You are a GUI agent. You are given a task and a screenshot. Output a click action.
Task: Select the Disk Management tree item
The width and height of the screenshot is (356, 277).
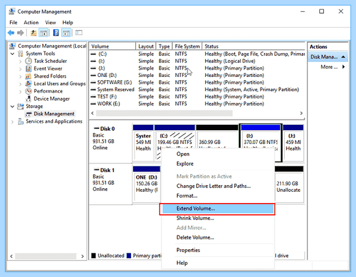[x=54, y=114]
